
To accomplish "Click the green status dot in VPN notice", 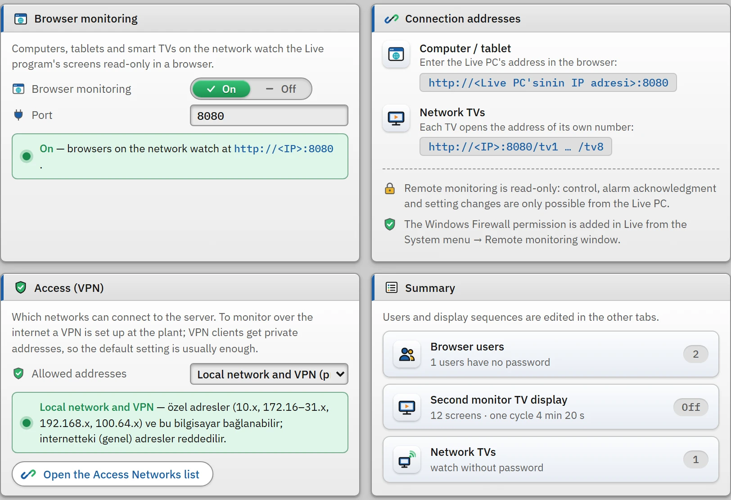I will pos(27,423).
